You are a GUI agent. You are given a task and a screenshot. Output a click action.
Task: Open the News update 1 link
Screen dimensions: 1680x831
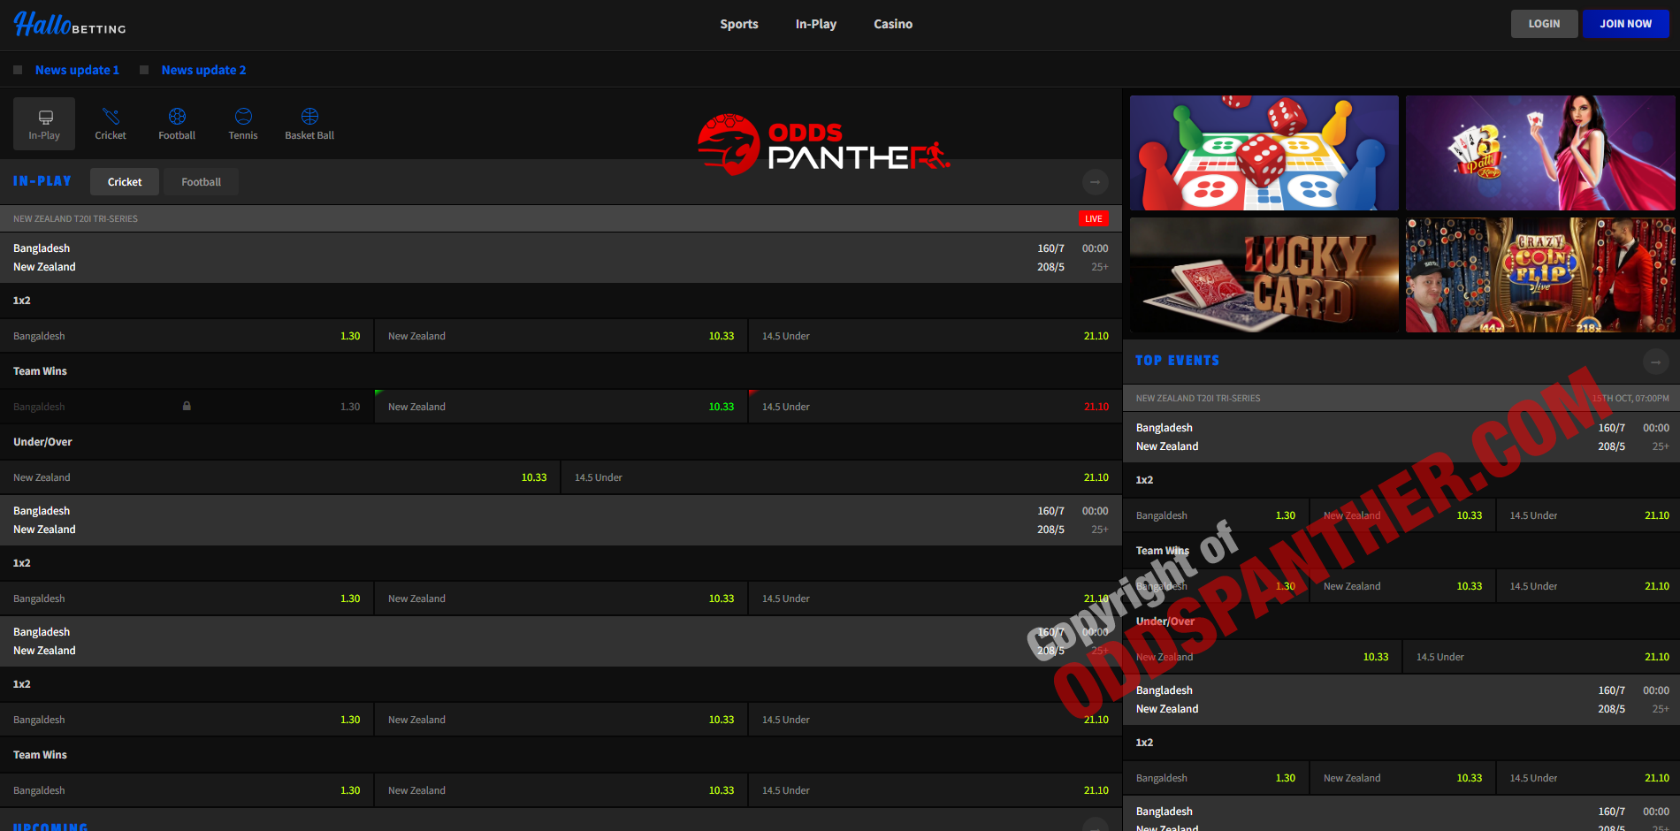(x=77, y=70)
